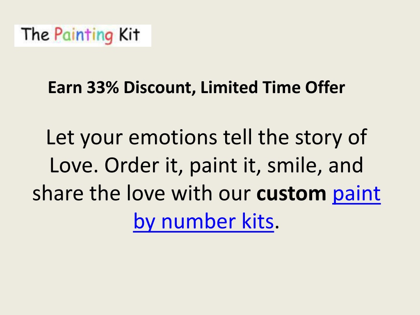Click the word 'number' in the blue link

click(199, 221)
